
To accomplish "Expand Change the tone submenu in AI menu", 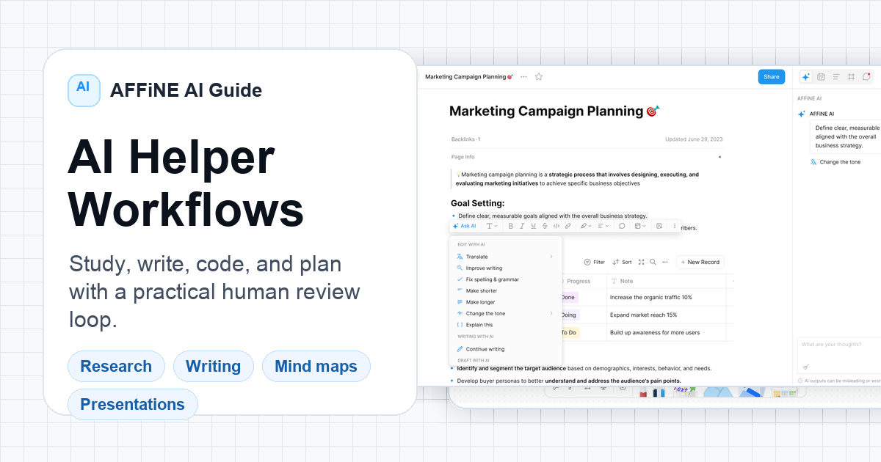I will pos(505,314).
